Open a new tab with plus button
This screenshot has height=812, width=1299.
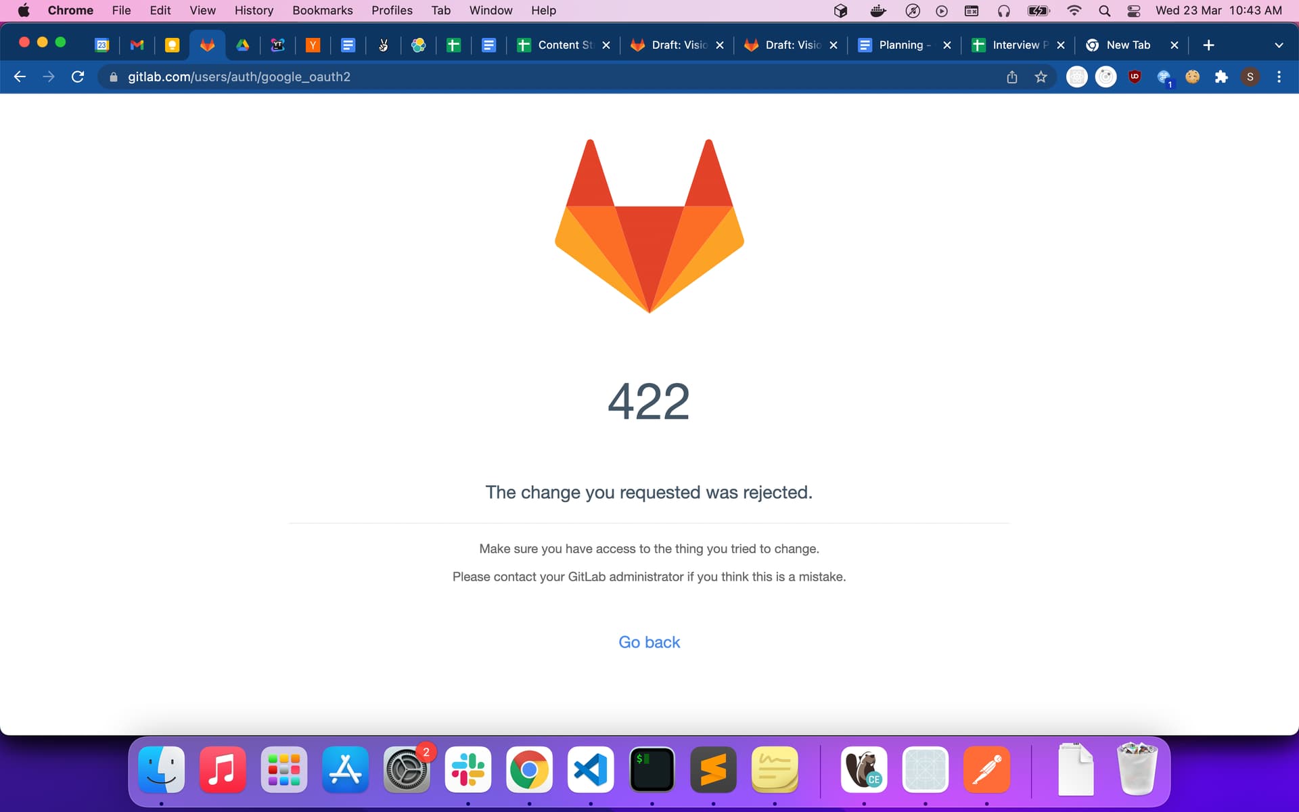pyautogui.click(x=1208, y=45)
